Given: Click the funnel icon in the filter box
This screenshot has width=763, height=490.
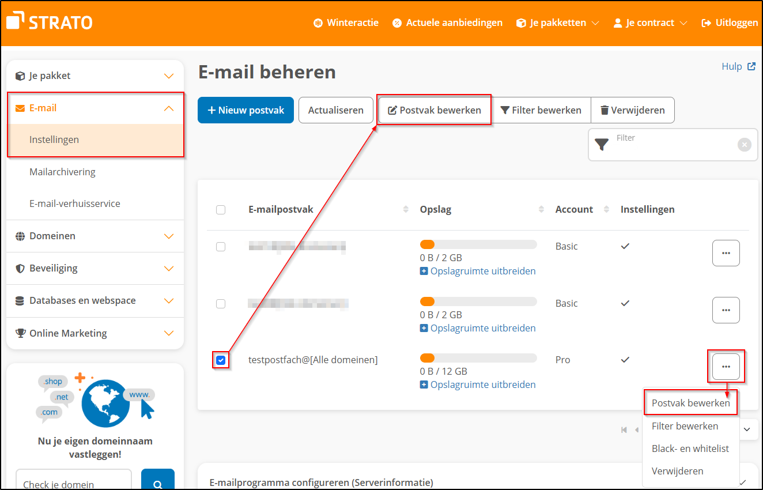Looking at the screenshot, I should pyautogui.click(x=602, y=144).
